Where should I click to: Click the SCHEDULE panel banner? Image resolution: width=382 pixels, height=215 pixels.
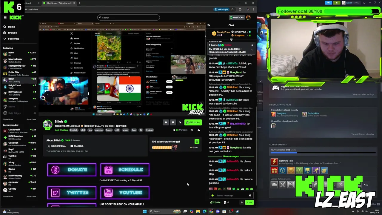pyautogui.click(x=125, y=170)
